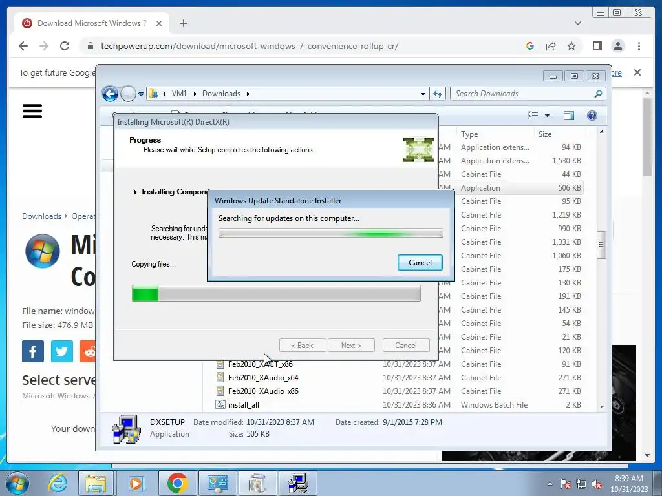Image resolution: width=662 pixels, height=496 pixels.
Task: Click the magnifier icon in Search Downloads
Action: point(598,94)
